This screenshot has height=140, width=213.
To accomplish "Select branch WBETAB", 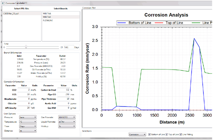I will click(61, 17).
